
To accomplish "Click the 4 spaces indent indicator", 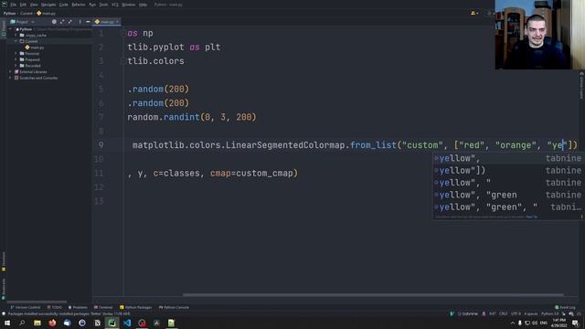I will pos(531,314).
